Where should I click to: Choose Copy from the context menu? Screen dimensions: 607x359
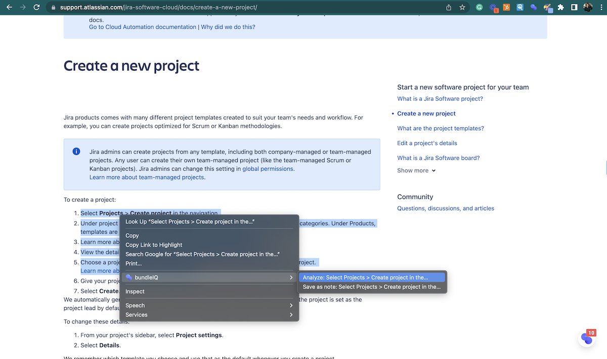[133, 236]
